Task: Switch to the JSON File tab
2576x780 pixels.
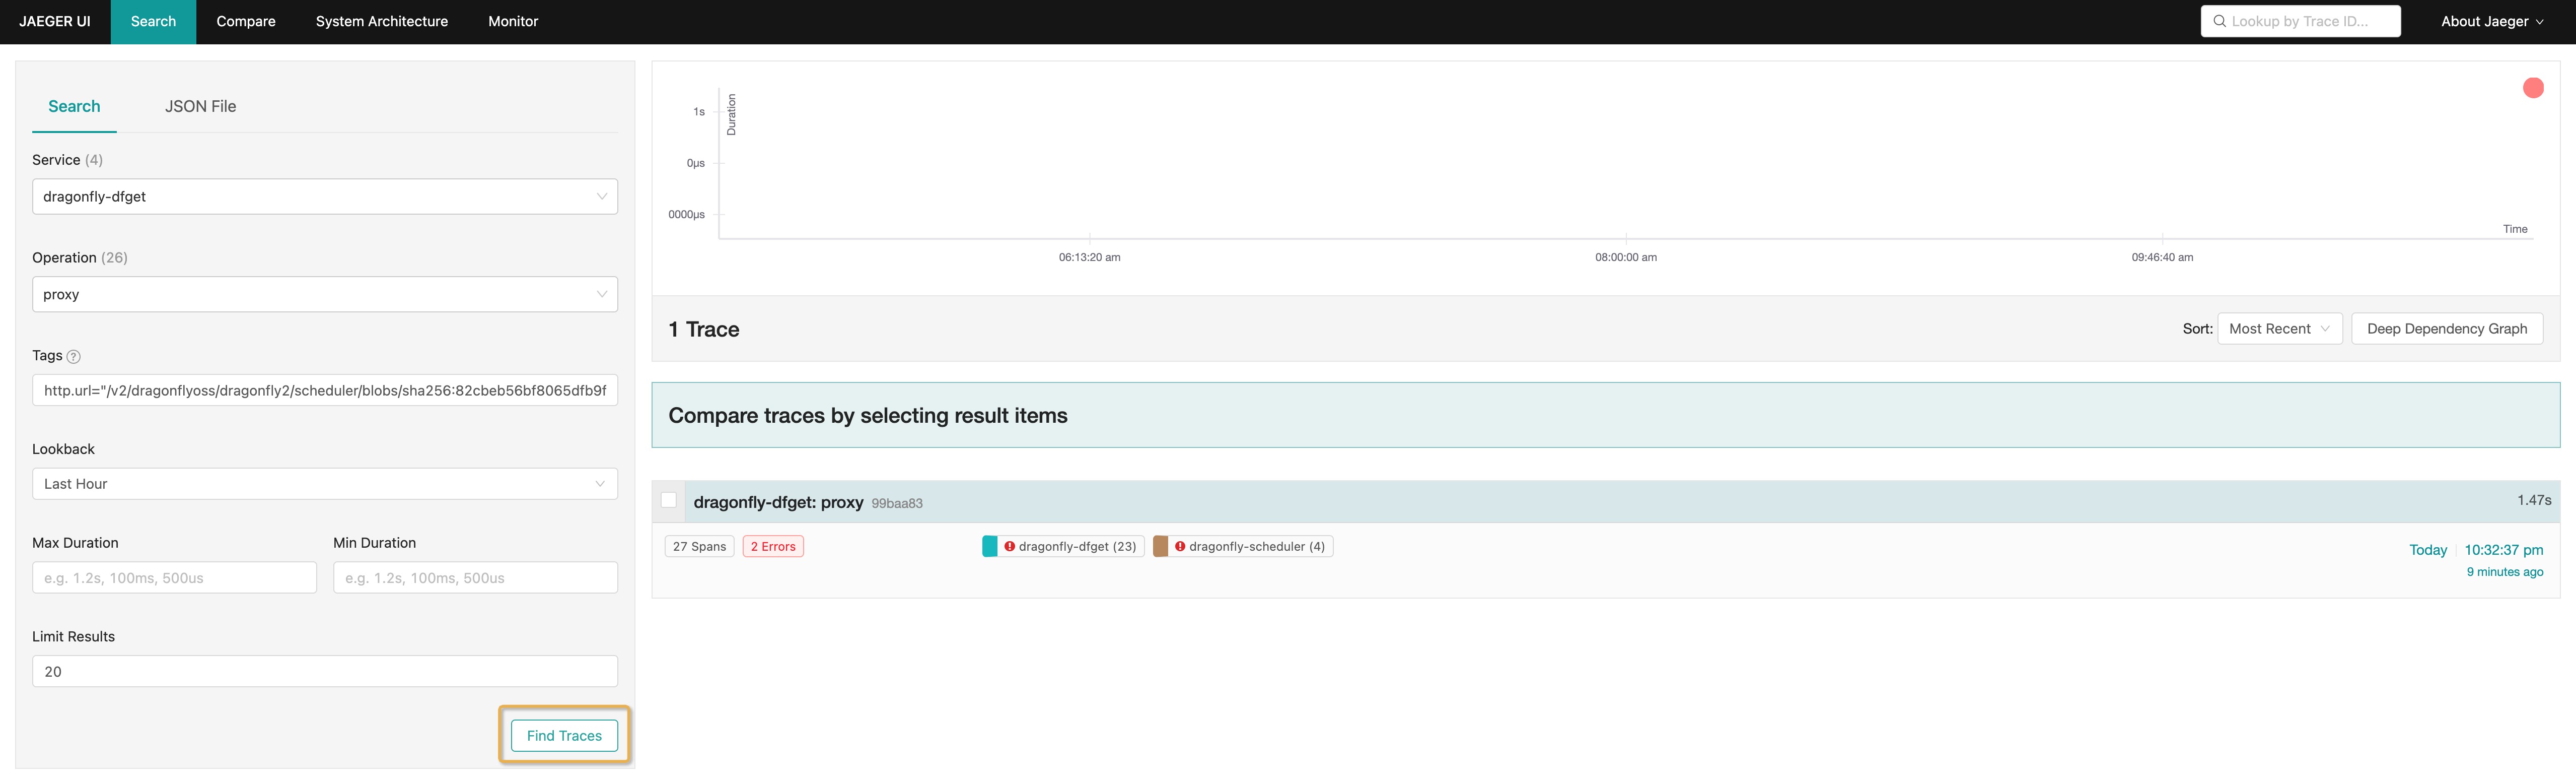Action: coord(200,106)
